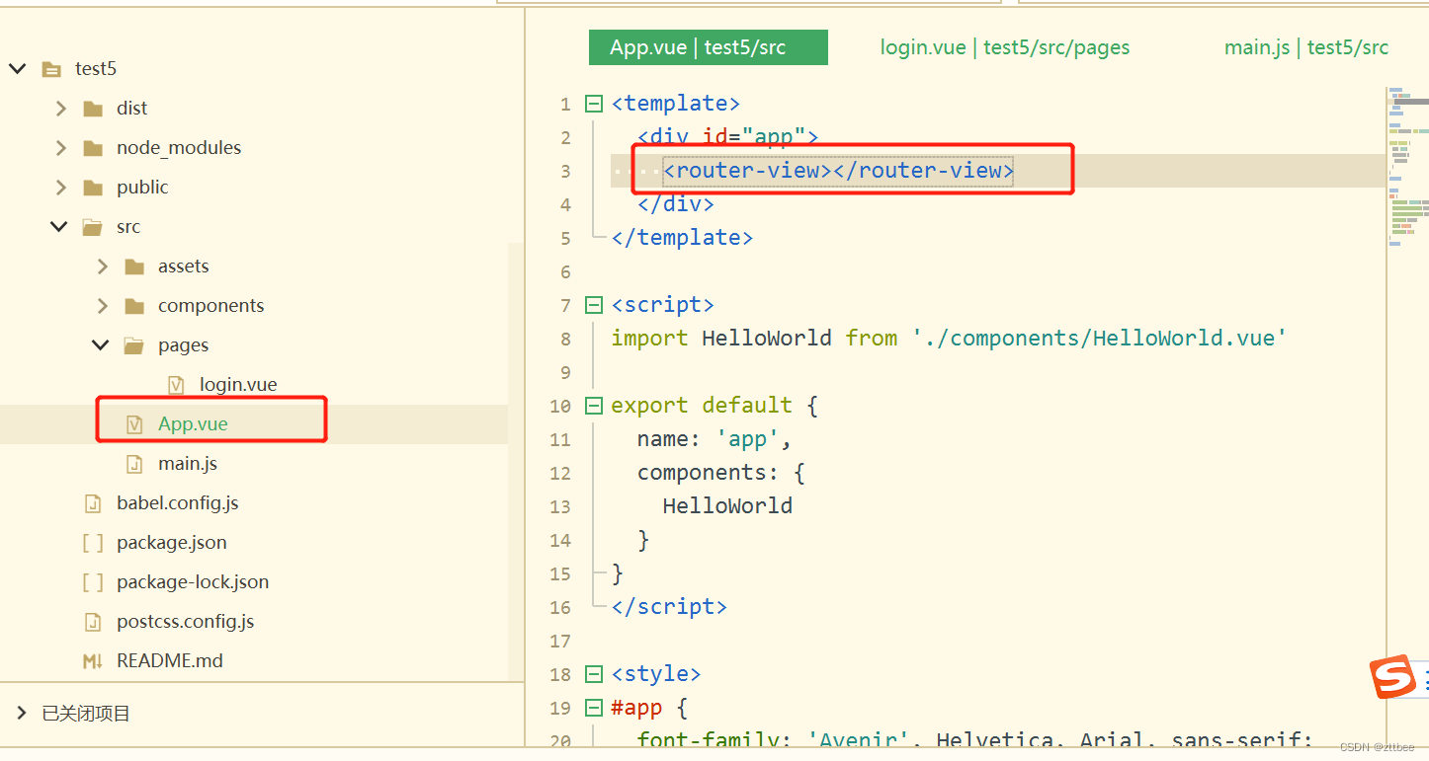Click the pages open-folder icon
Viewport: 1429px width, 761px height.
tap(134, 345)
